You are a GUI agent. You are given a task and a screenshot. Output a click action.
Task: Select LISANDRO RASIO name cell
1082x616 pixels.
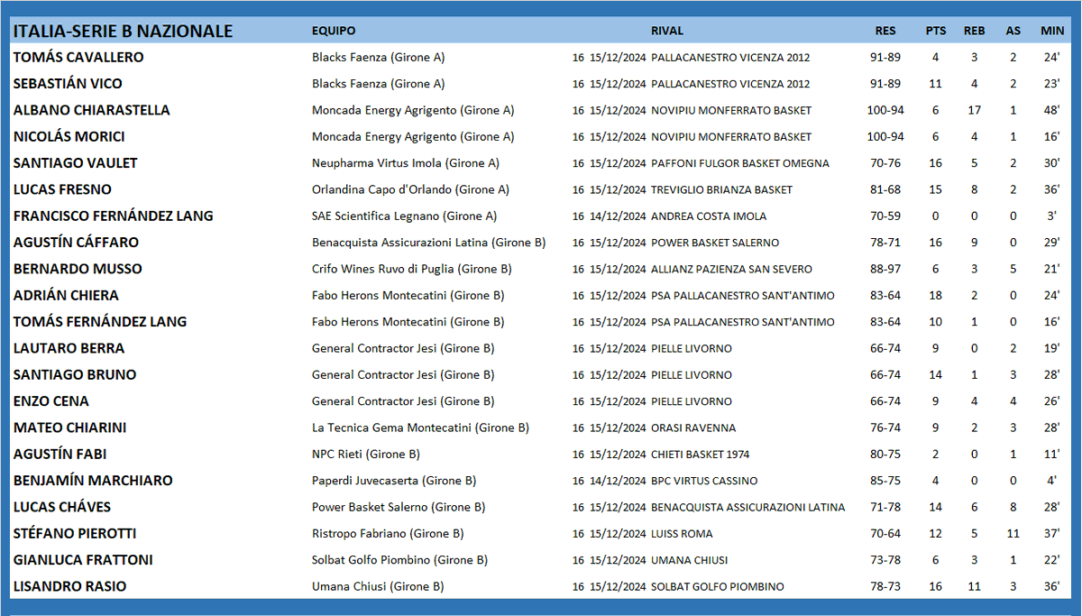[x=69, y=586]
